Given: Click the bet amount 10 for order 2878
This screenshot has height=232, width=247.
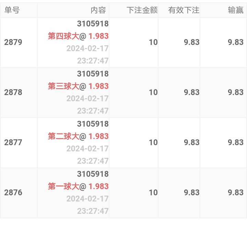Looking at the screenshot, I should pyautogui.click(x=153, y=92).
